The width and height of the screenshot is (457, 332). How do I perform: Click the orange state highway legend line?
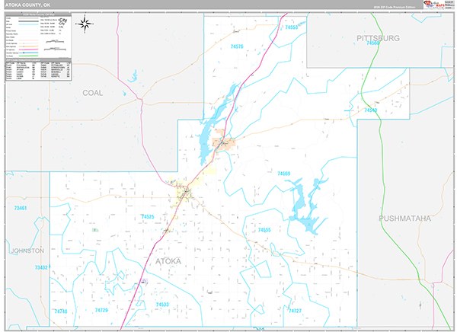click(29, 46)
